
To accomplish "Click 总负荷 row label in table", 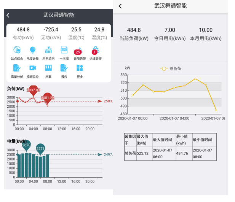I will 130,153.
